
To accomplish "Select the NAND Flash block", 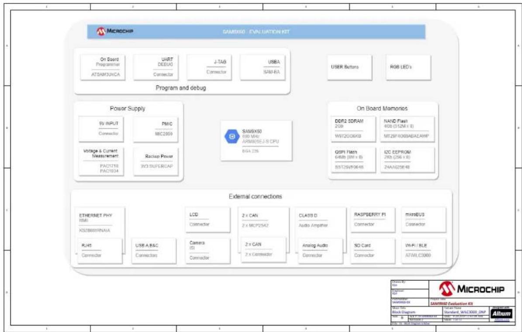I will pyautogui.click(x=407, y=129).
